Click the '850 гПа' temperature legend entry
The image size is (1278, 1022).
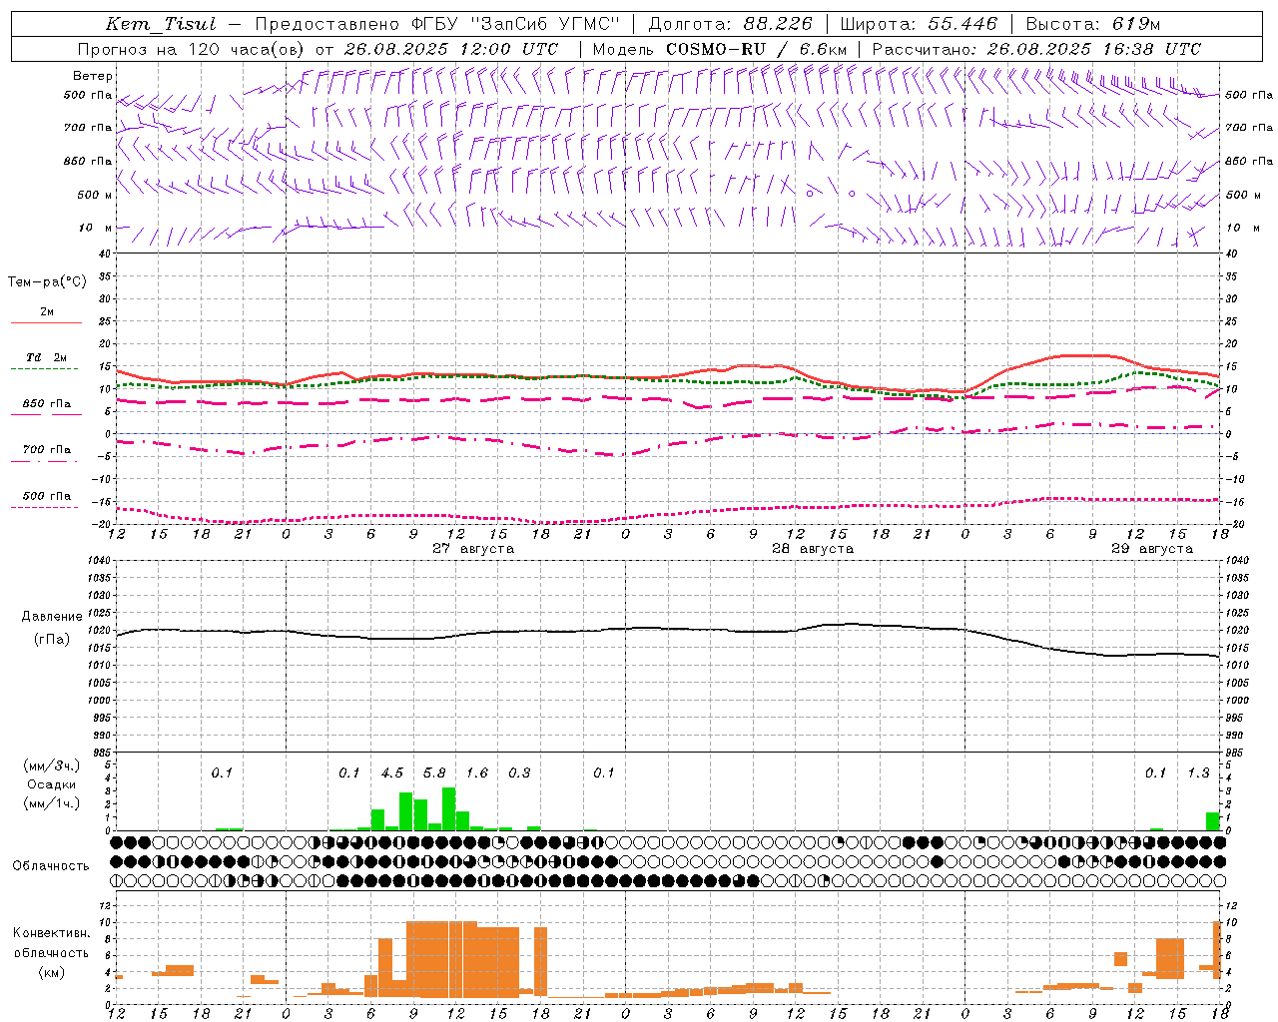point(47,403)
